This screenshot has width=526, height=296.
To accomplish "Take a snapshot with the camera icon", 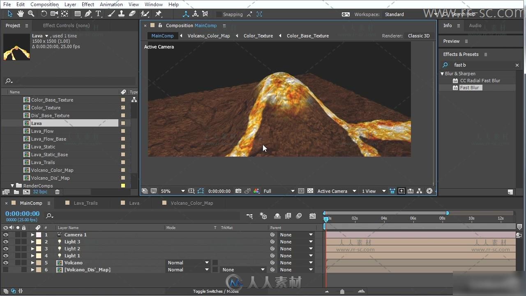I will coord(238,191).
